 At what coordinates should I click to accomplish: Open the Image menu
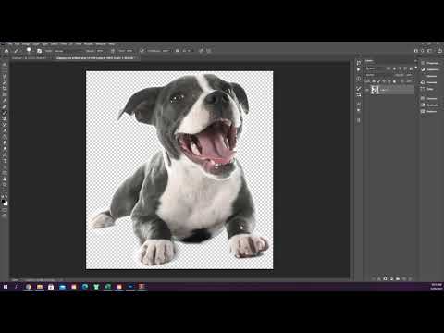(26, 44)
